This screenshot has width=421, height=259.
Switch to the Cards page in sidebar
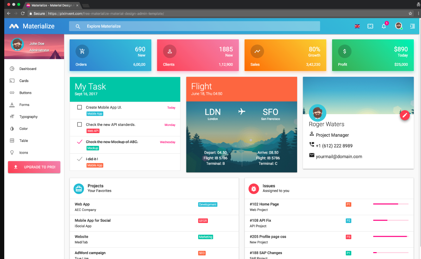click(24, 80)
